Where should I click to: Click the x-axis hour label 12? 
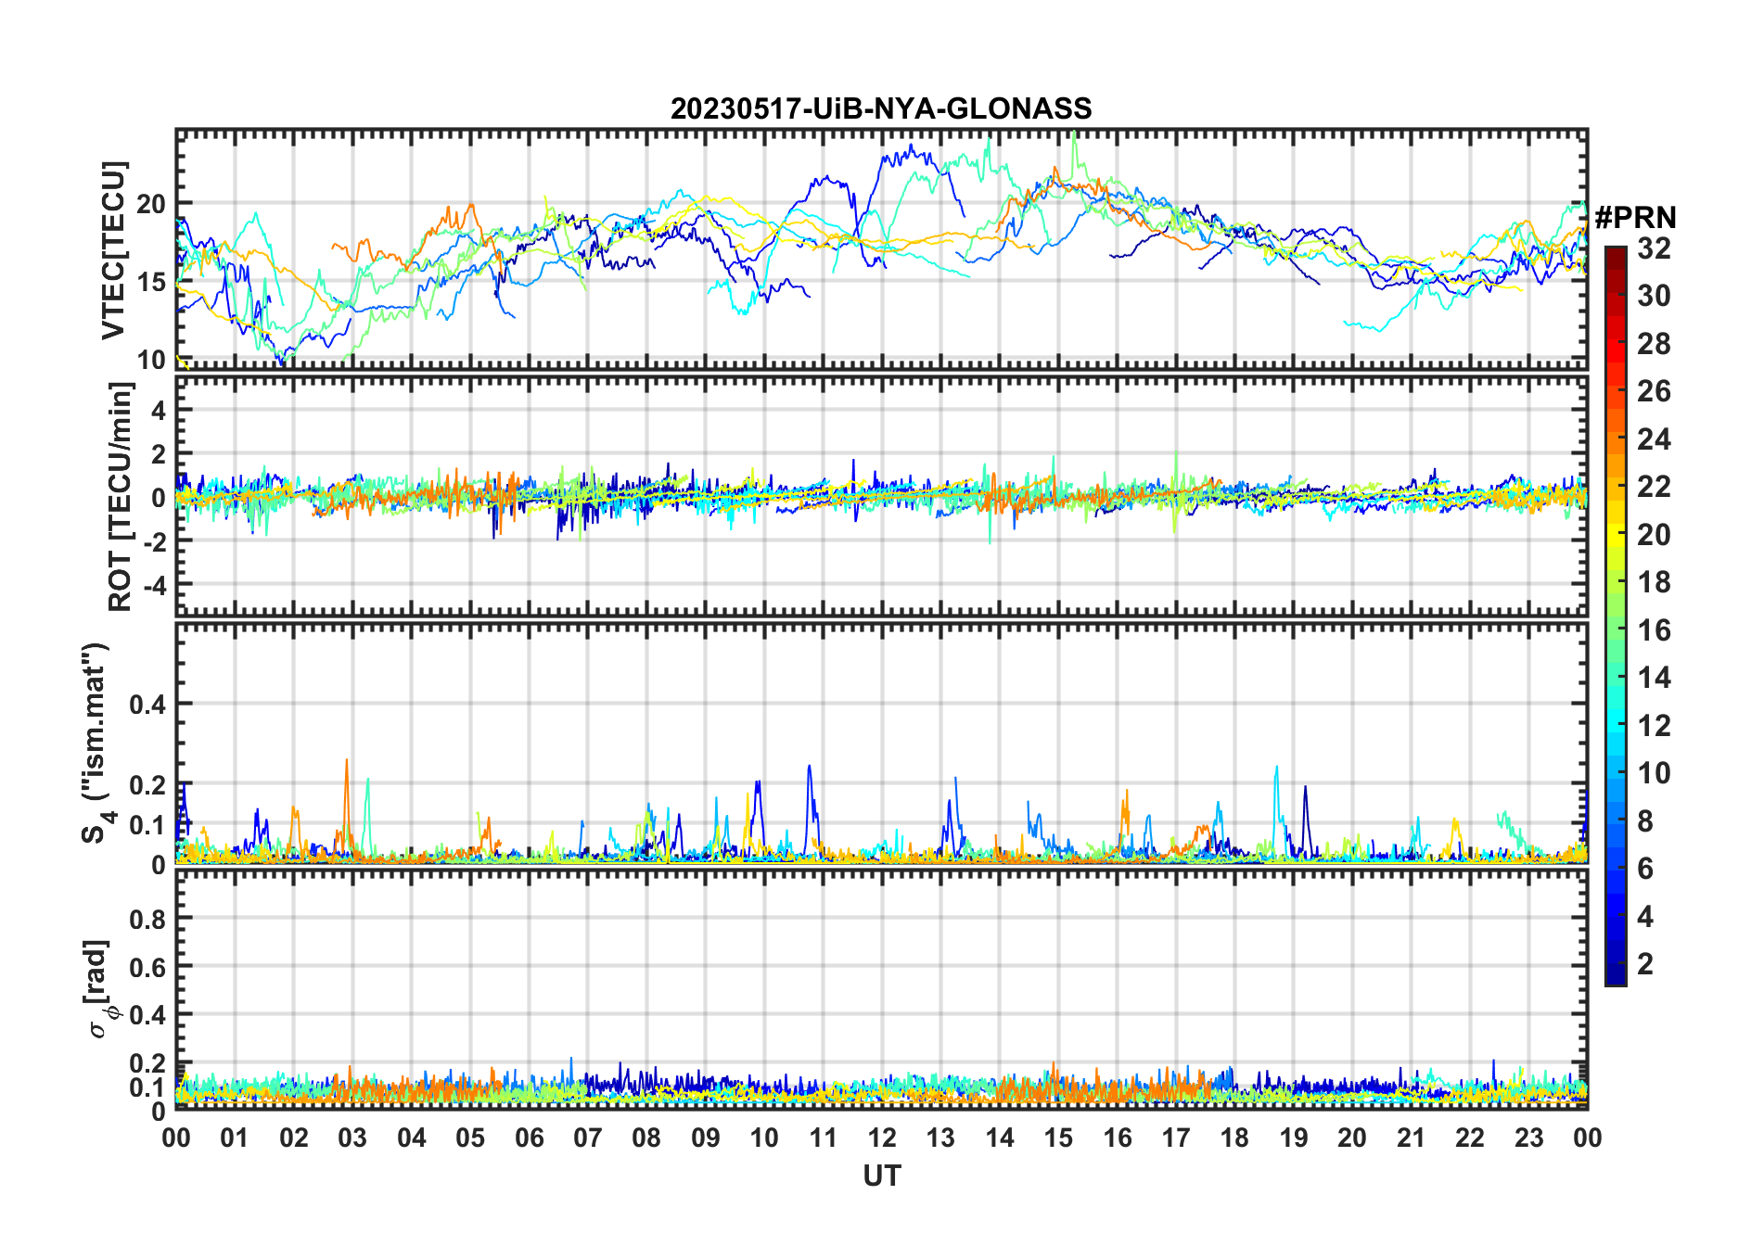881,1138
